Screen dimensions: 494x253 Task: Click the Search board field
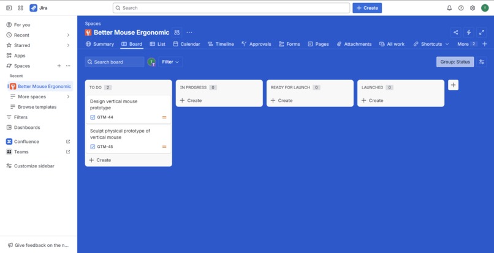pos(115,62)
